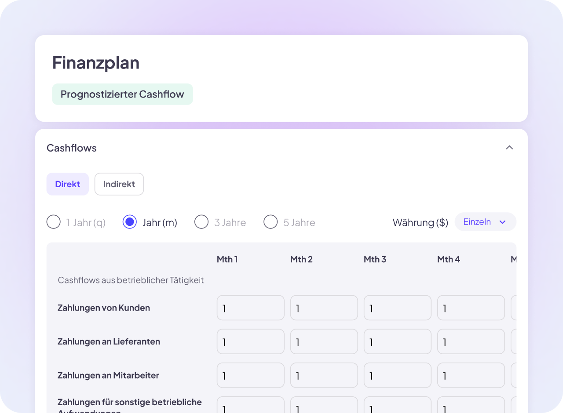Click Mth 4 field for Zahlungen von Kunden
The width and height of the screenshot is (563, 413).
coord(471,308)
